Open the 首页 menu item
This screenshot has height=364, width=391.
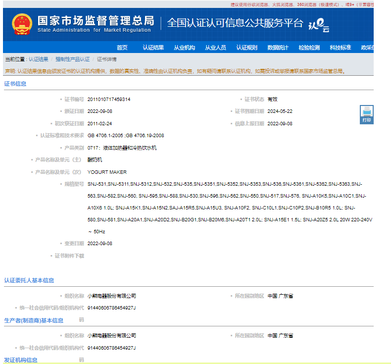click(x=122, y=48)
